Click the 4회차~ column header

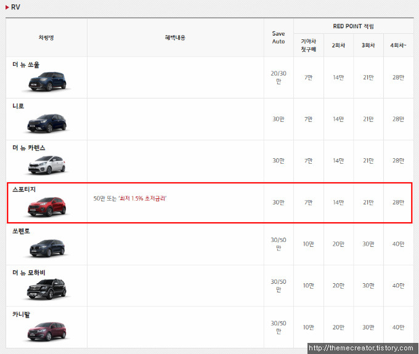[398, 46]
